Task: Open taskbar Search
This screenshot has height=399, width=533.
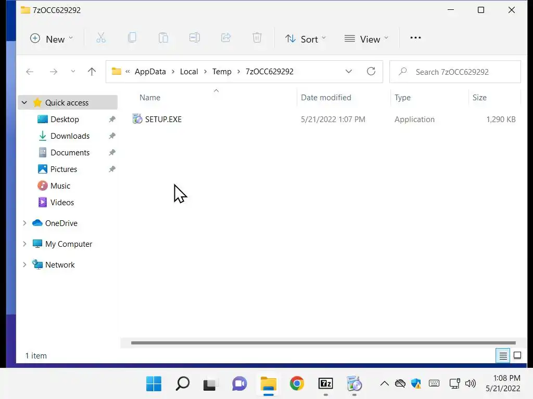Action: 183,384
